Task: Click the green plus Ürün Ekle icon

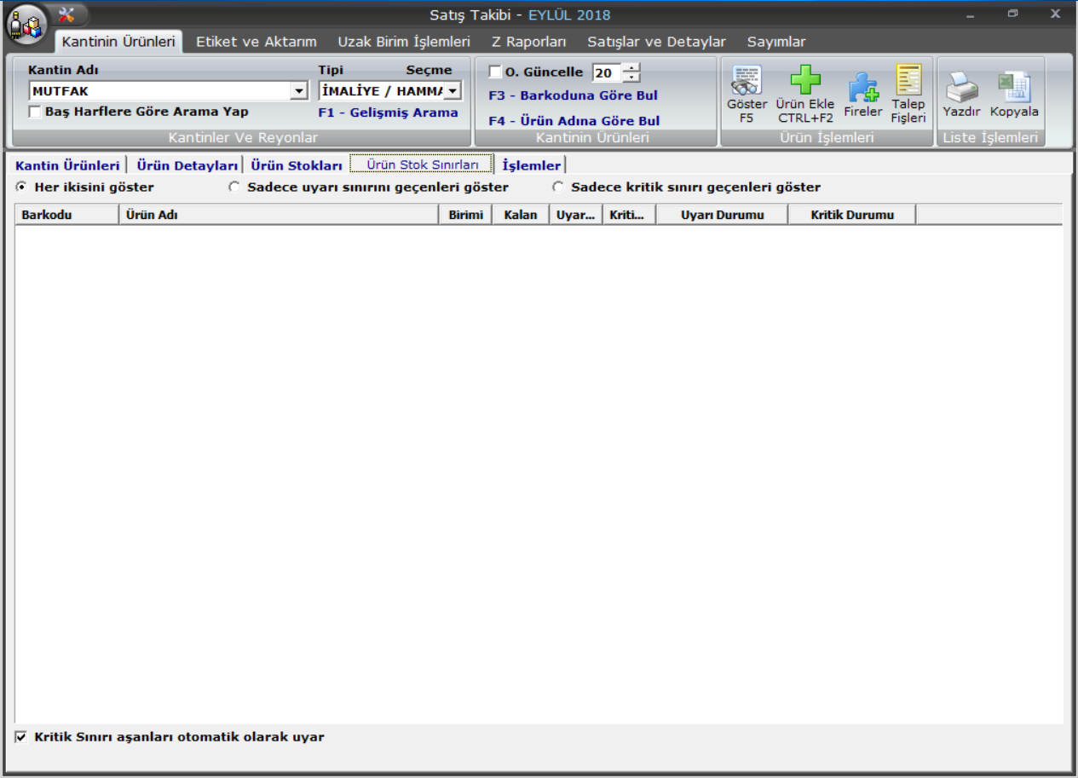Action: [805, 81]
